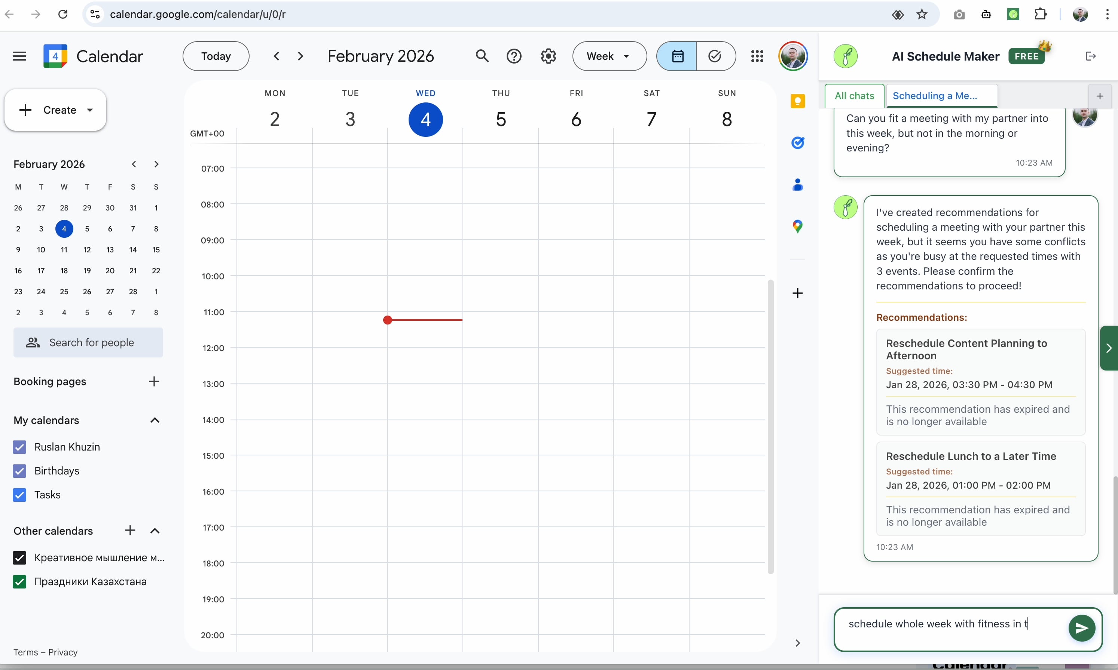The image size is (1118, 670).
Task: Open the Settings gear menu
Action: point(549,56)
